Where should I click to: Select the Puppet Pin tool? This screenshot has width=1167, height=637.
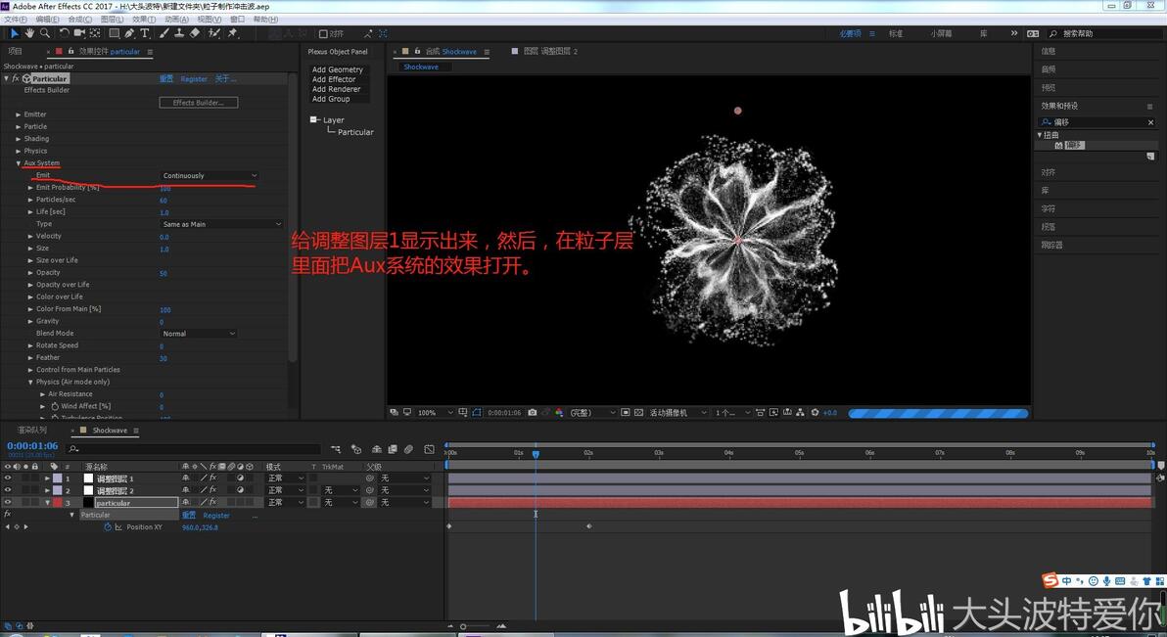(232, 33)
